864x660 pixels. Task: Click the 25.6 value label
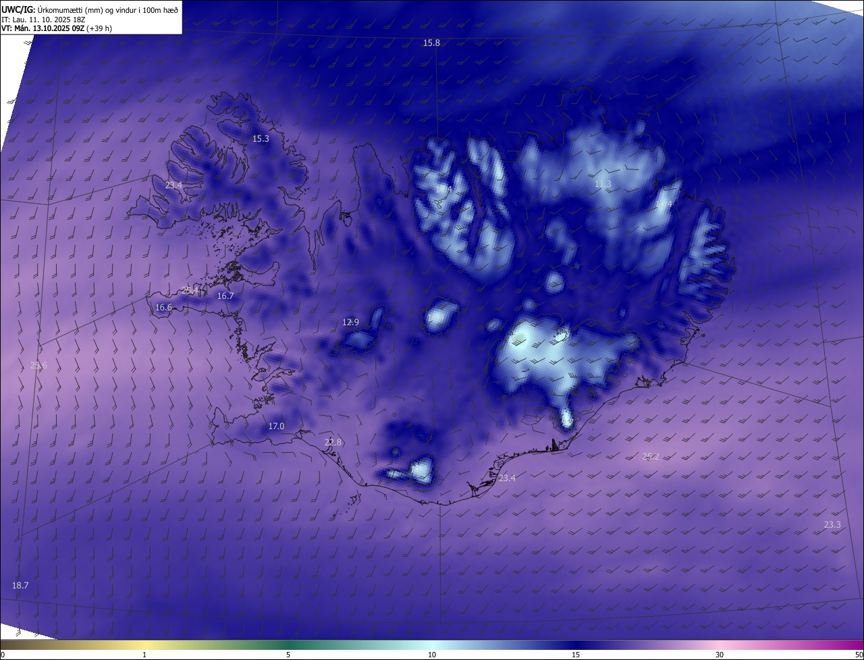point(38,366)
